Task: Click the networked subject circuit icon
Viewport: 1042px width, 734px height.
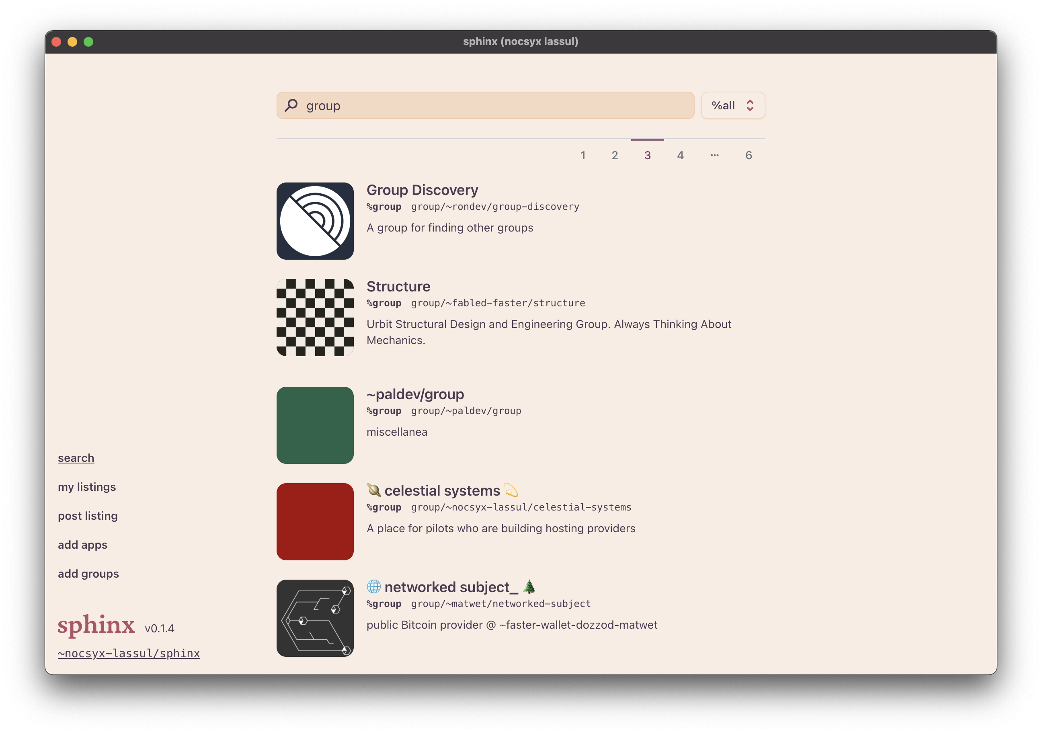Action: click(315, 618)
